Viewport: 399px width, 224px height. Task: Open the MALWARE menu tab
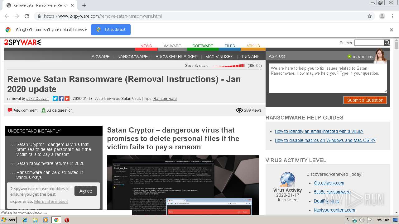pyautogui.click(x=172, y=46)
